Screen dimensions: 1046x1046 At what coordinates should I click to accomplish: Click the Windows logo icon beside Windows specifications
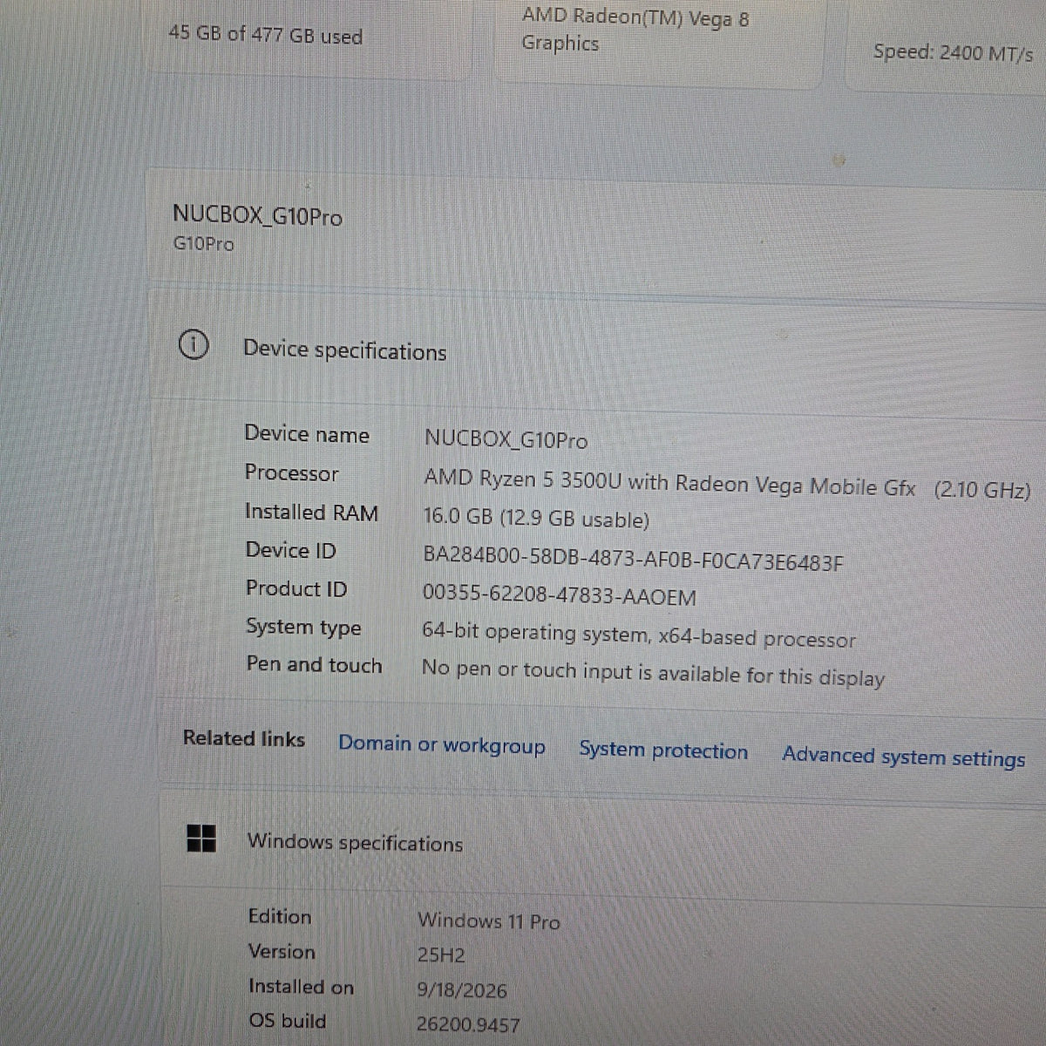(x=201, y=839)
